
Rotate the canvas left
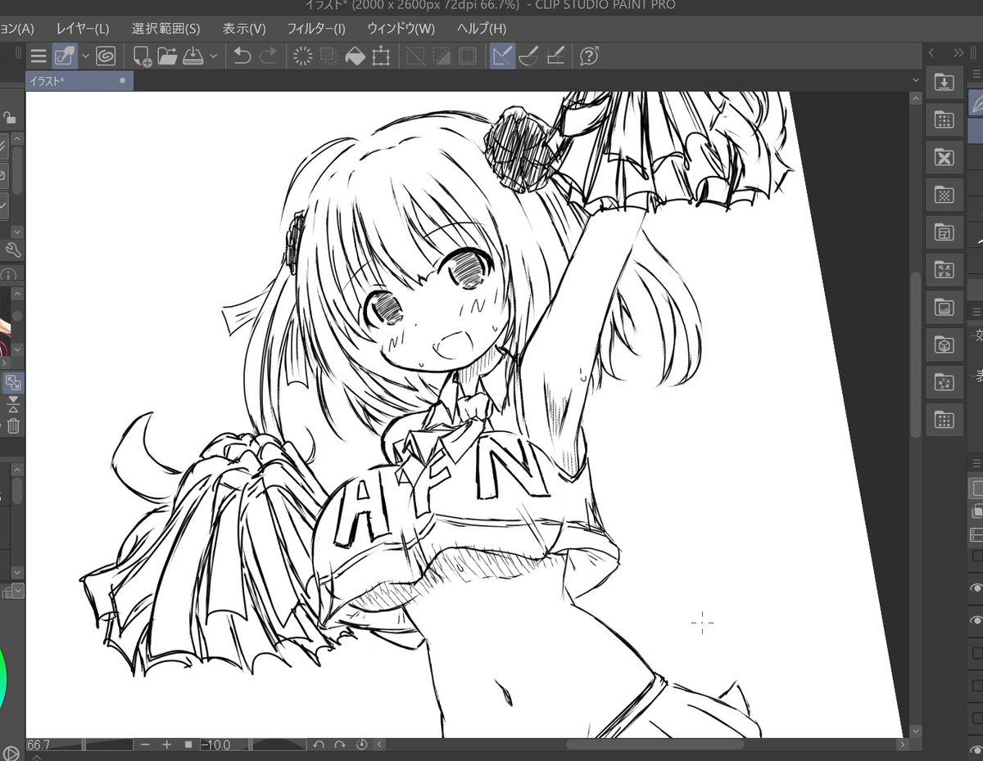(x=319, y=745)
